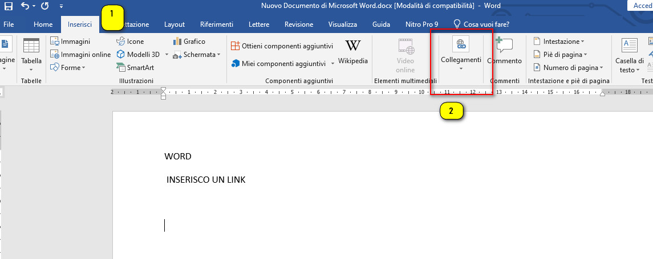
Task: Open the Lettere ribbon tab
Action: [258, 24]
